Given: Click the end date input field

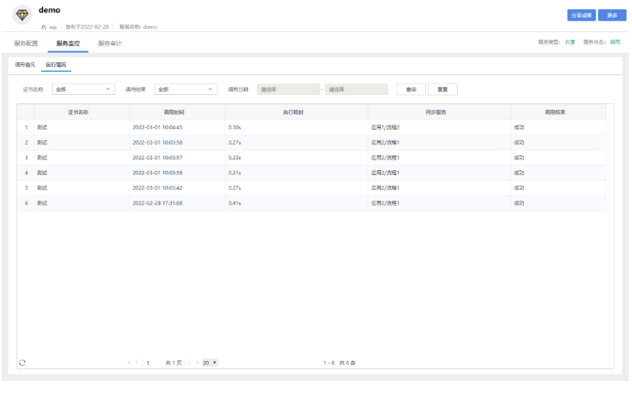Looking at the screenshot, I should point(356,89).
